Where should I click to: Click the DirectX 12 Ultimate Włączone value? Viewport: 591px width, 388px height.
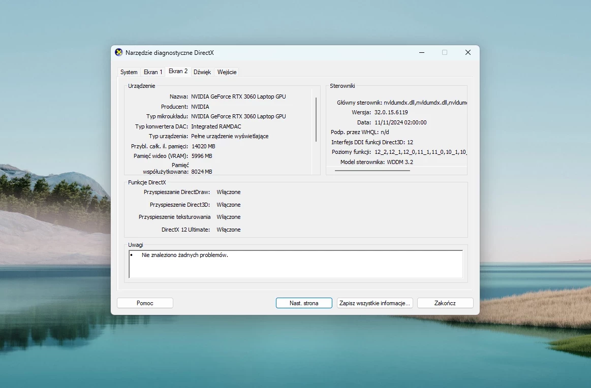228,230
